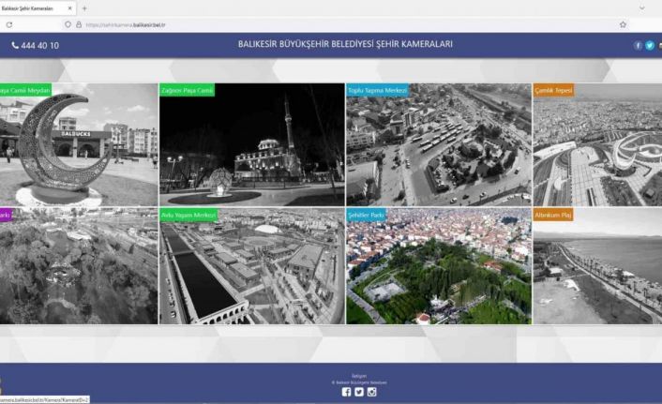Image resolution: width=662 pixels, height=404 pixels.
Task: Select the Şehitler Parkı camera
Action: [x=438, y=266]
